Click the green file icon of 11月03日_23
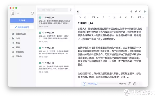 40,33
